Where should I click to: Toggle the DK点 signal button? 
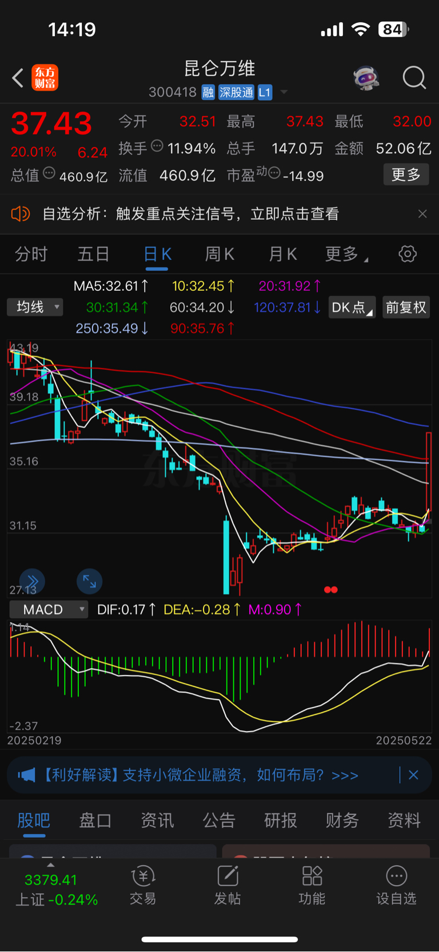[352, 307]
